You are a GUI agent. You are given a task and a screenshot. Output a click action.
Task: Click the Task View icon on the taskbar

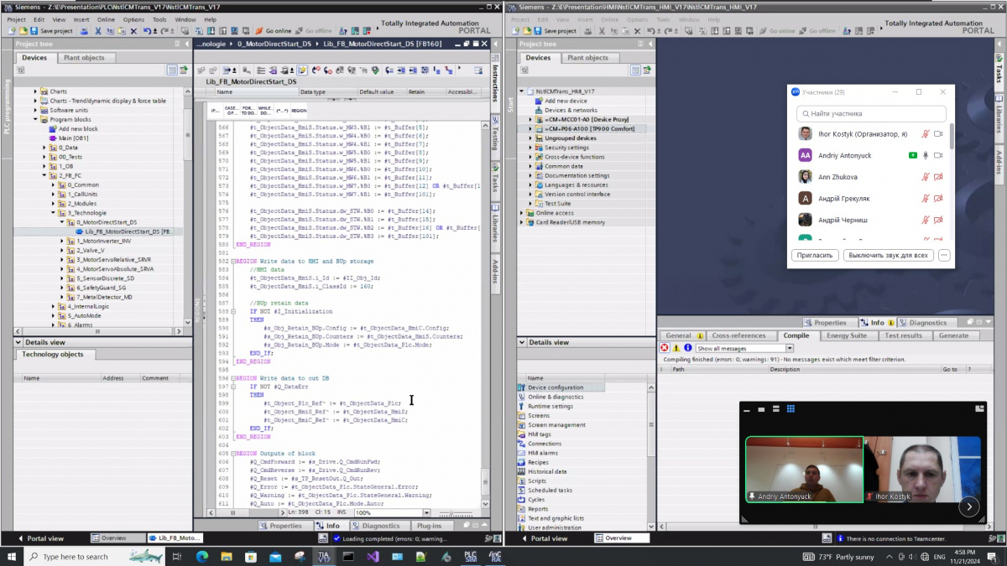(x=177, y=556)
